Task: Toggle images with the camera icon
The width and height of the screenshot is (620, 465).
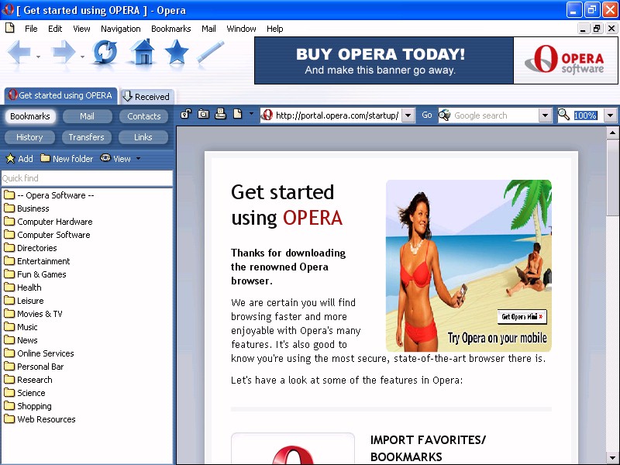Action: [203, 115]
